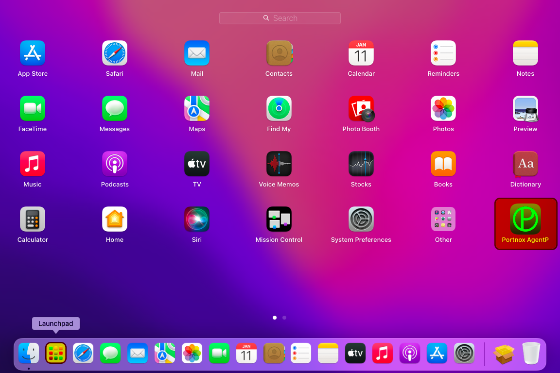The width and height of the screenshot is (560, 373).
Task: Open Podcasts from Launchpad grid
Action: point(115,164)
